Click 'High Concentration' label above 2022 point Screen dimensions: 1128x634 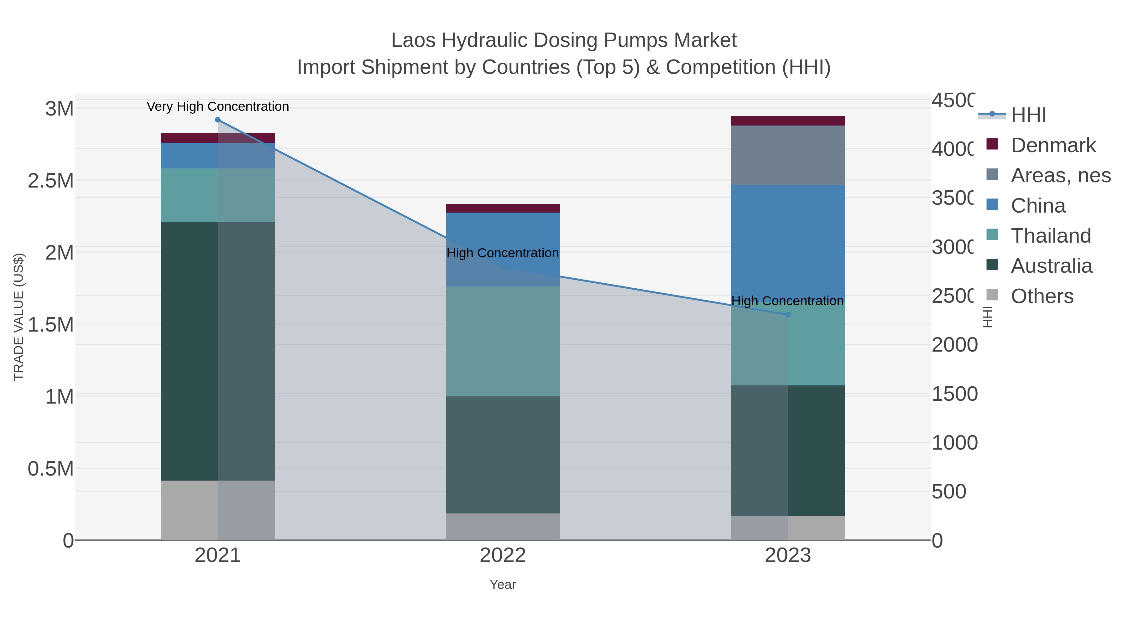point(503,253)
